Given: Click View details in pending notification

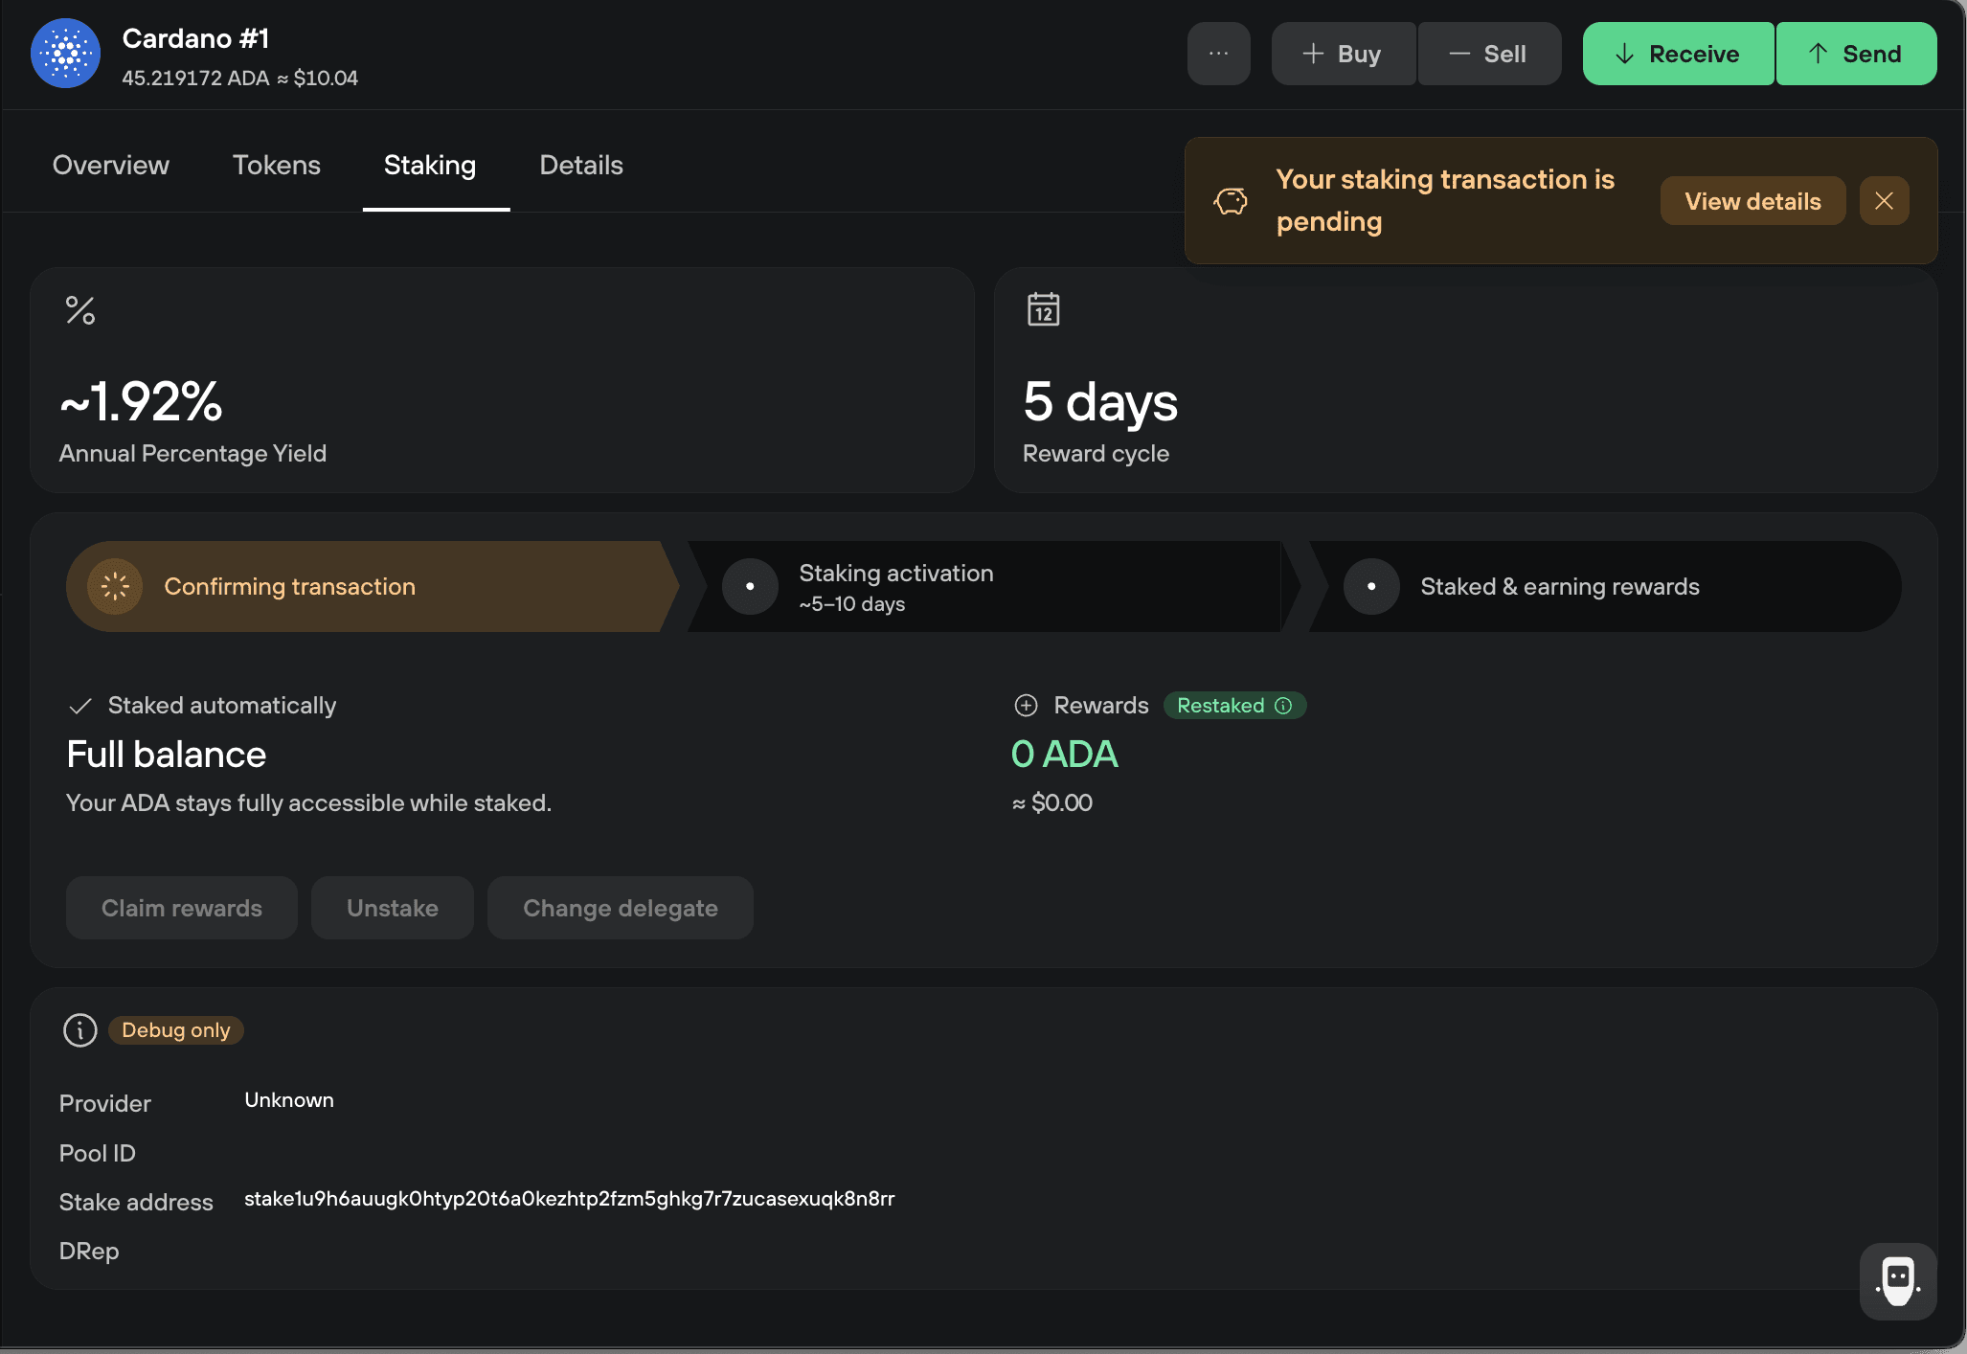Looking at the screenshot, I should click(x=1752, y=201).
